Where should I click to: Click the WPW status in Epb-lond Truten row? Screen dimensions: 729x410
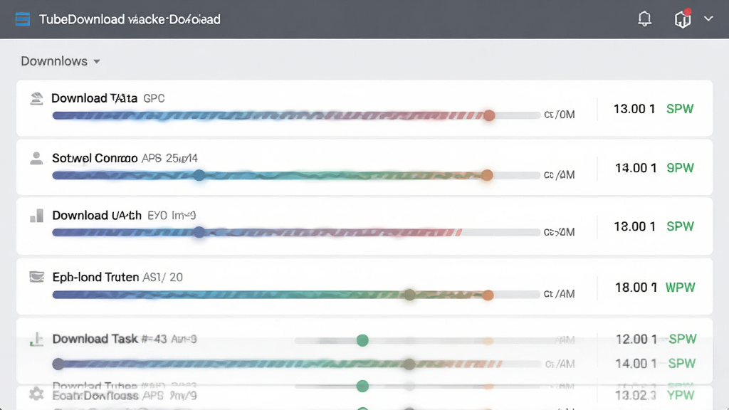680,288
